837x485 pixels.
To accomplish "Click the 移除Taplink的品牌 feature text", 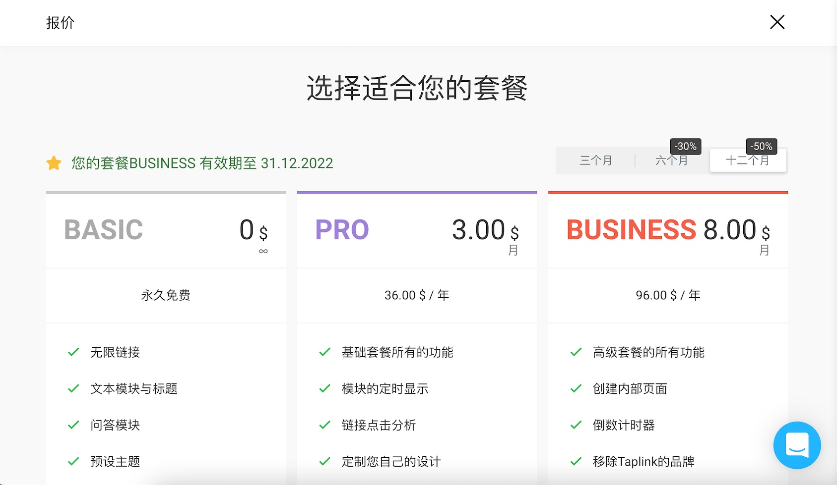I will 644,462.
